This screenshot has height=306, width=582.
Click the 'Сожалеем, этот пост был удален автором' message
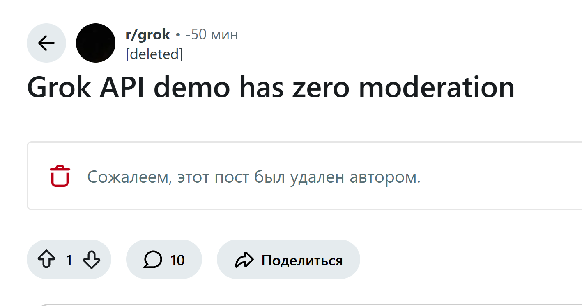[x=254, y=177]
